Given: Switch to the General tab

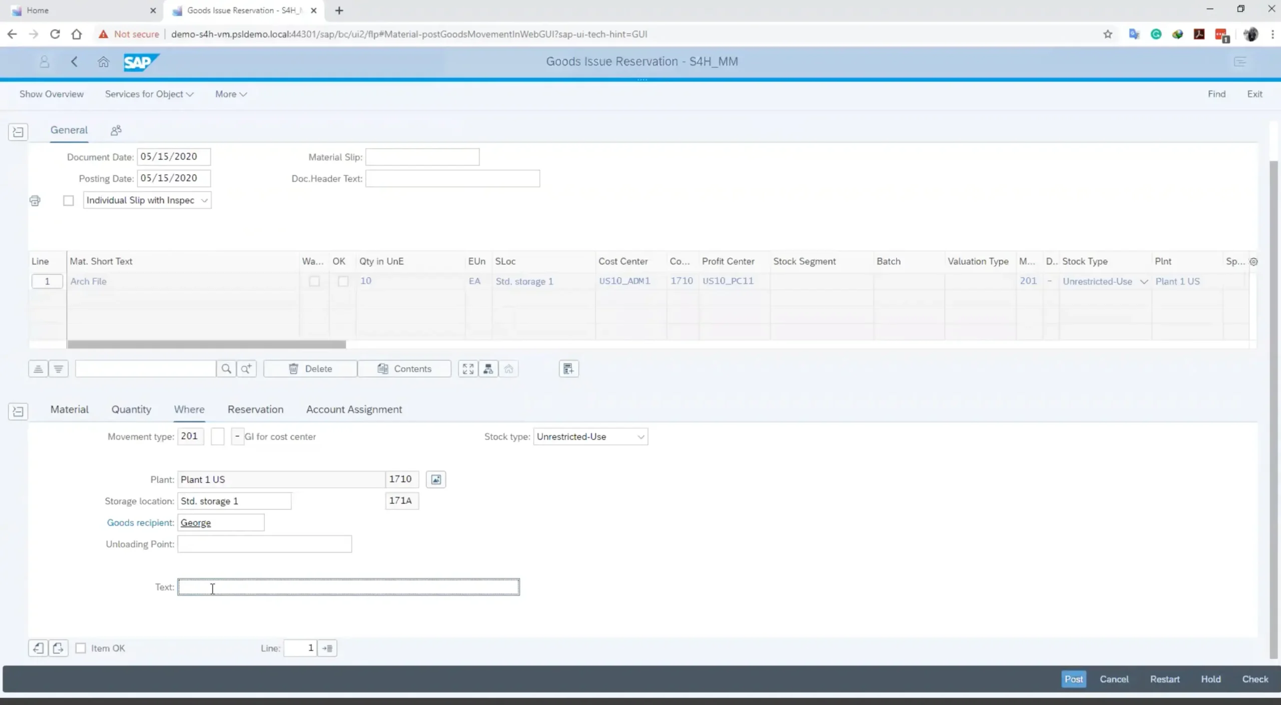Looking at the screenshot, I should (69, 130).
